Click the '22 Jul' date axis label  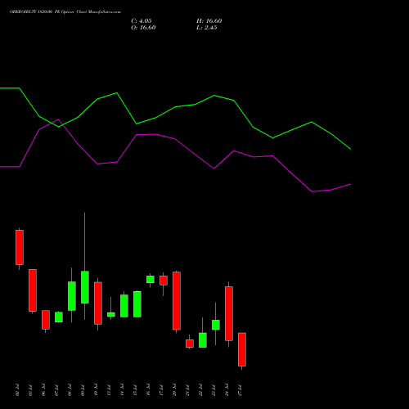pyautogui.click(x=200, y=390)
